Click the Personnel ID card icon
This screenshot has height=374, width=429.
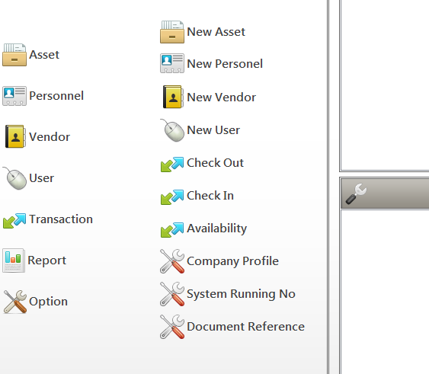coord(14,96)
